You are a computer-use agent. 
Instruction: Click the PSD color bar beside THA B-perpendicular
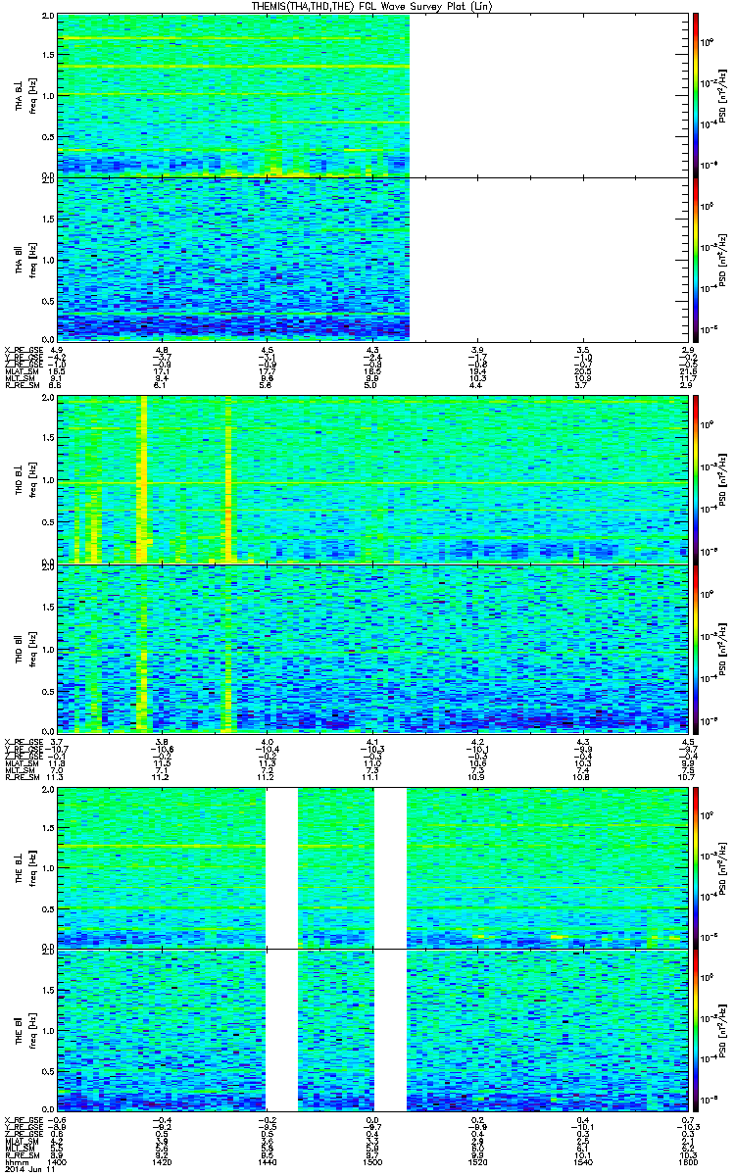pos(694,95)
